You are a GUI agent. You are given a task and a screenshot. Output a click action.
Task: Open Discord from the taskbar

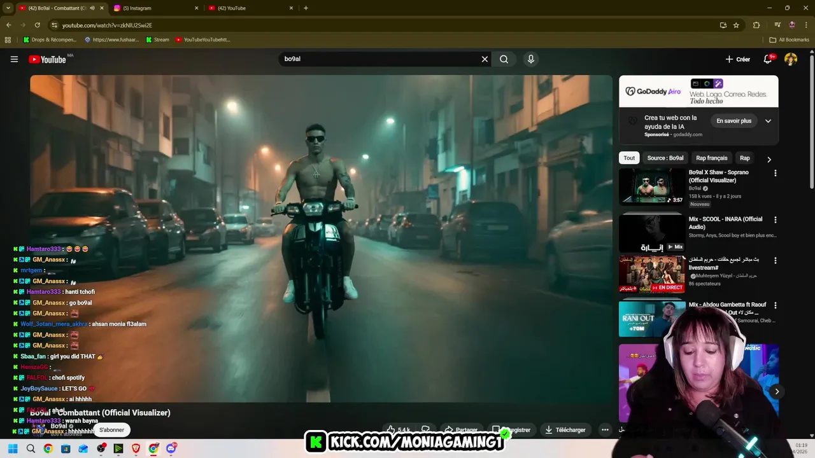[171, 448]
